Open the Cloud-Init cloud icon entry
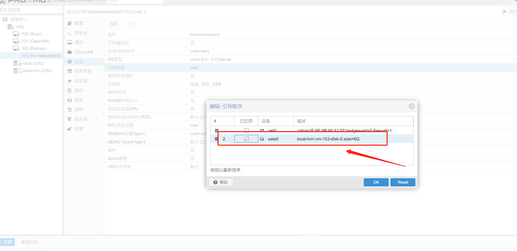The height and width of the screenshot is (251, 517). (70, 52)
